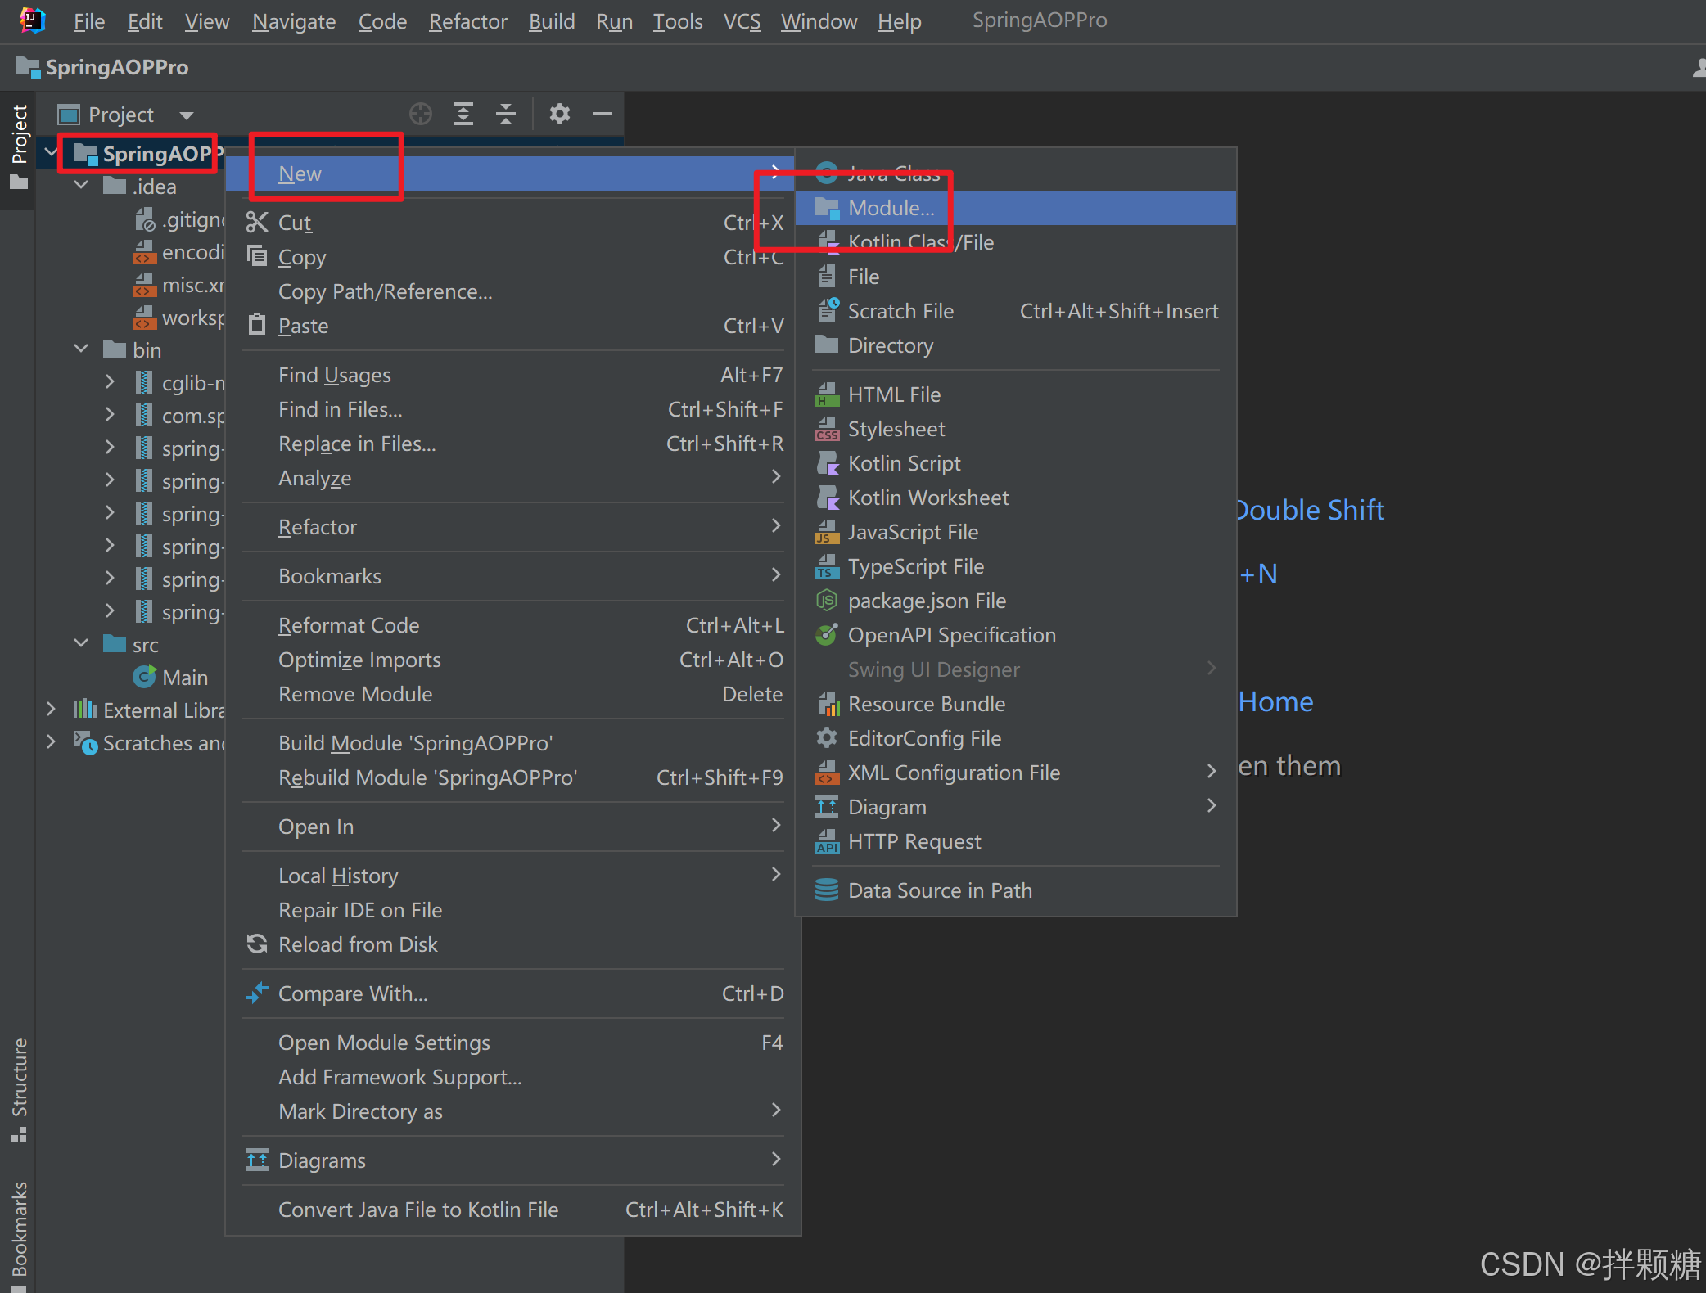Click the Reload from Disk icon

pyautogui.click(x=257, y=944)
